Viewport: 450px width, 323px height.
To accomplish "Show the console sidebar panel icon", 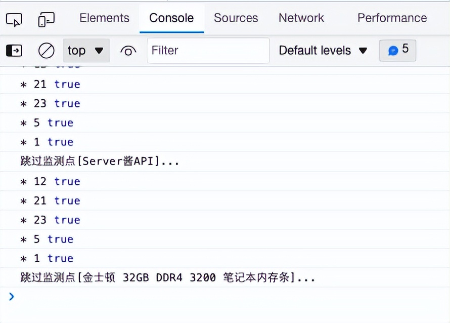I will point(14,51).
